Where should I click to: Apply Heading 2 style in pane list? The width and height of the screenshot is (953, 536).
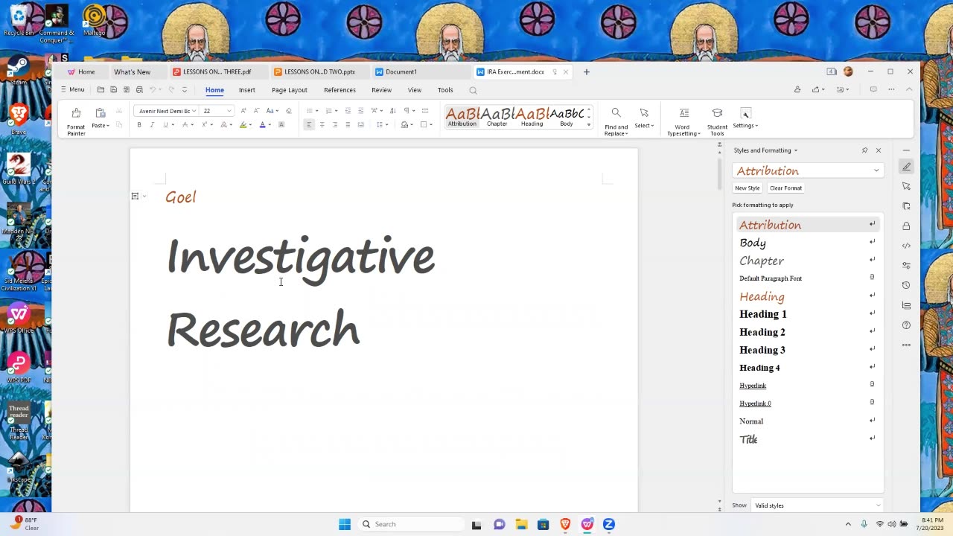(808, 332)
